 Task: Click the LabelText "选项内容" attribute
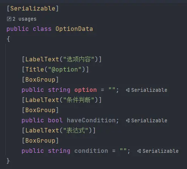click(62, 59)
